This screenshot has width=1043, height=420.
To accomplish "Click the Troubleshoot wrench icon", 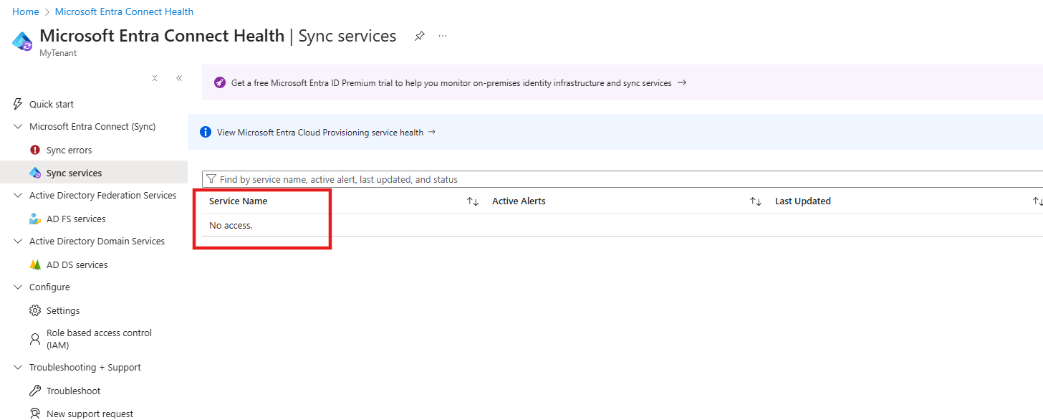I will click(x=34, y=390).
